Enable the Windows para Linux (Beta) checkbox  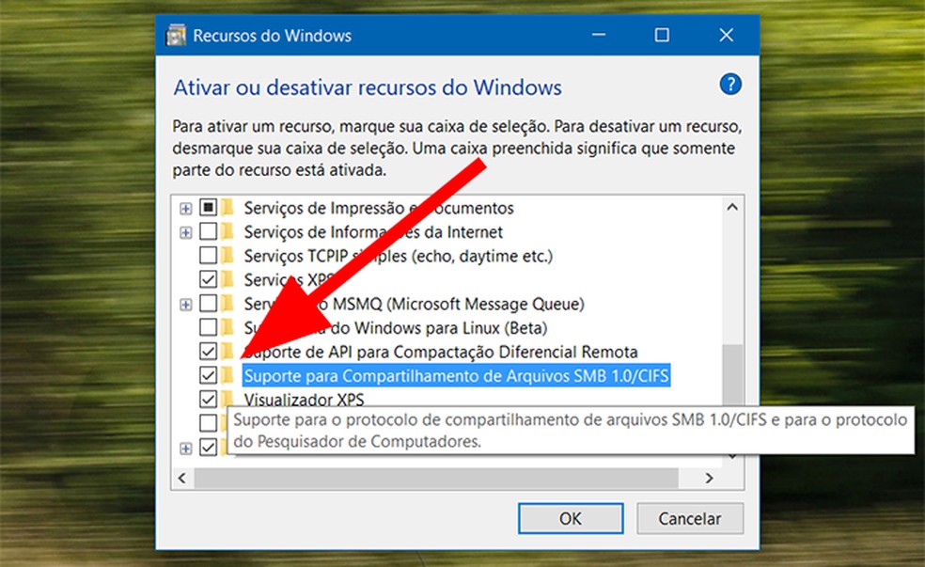pyautogui.click(x=209, y=327)
